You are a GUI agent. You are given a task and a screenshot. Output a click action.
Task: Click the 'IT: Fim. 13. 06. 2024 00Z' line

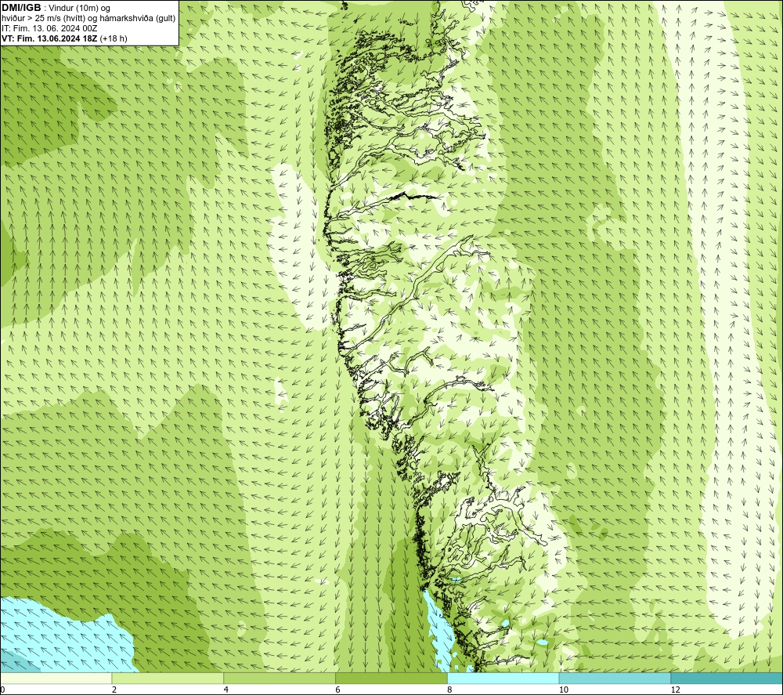pyautogui.click(x=49, y=28)
